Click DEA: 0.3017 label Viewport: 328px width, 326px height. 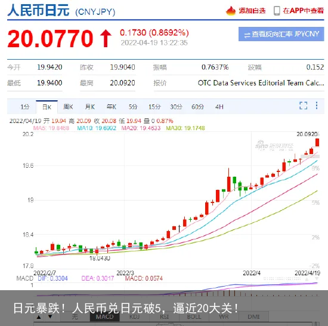pos(97,278)
